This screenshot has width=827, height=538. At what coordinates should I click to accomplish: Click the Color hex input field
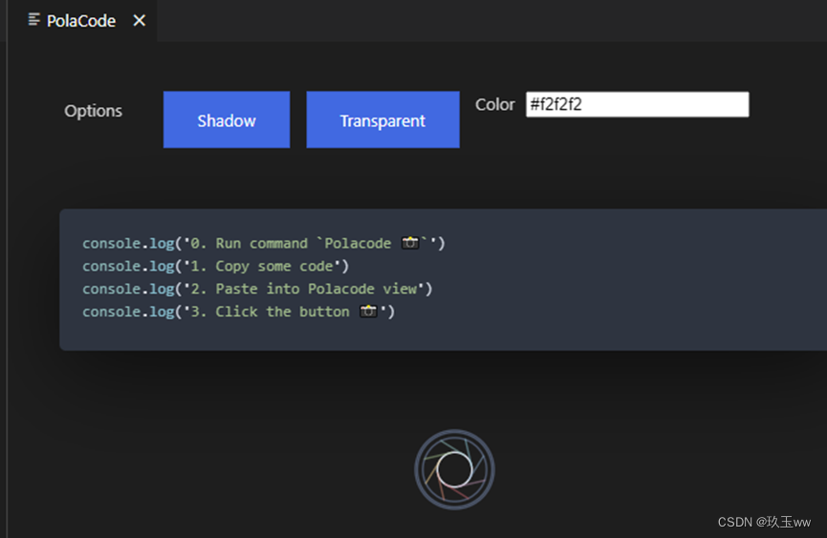[x=637, y=104]
